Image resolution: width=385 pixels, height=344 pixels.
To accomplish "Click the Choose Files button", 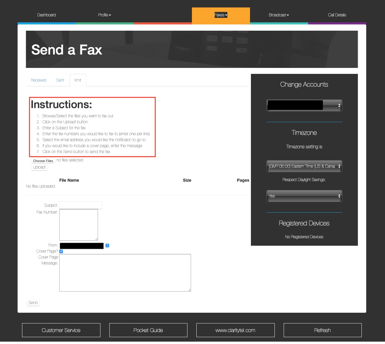I will [x=43, y=161].
